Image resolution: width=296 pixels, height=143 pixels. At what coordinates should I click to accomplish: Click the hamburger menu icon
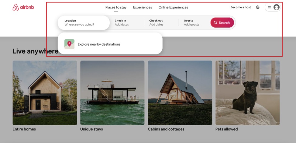click(269, 7)
